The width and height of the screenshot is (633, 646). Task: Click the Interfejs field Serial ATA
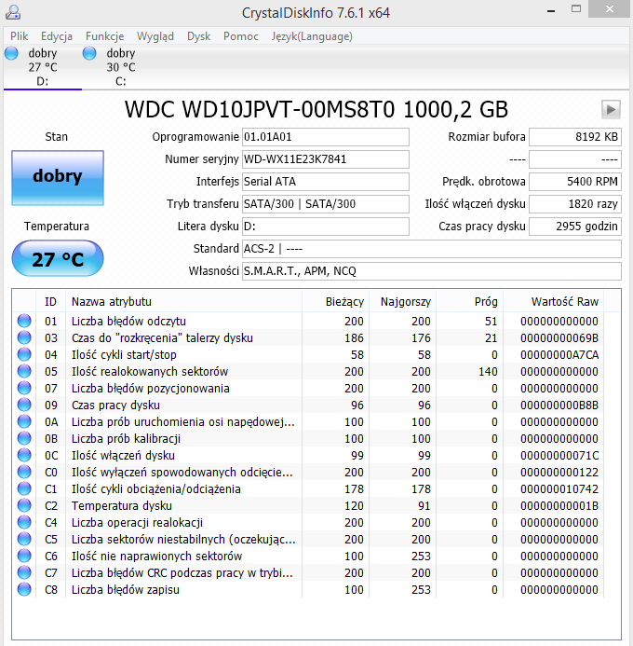coord(325,181)
